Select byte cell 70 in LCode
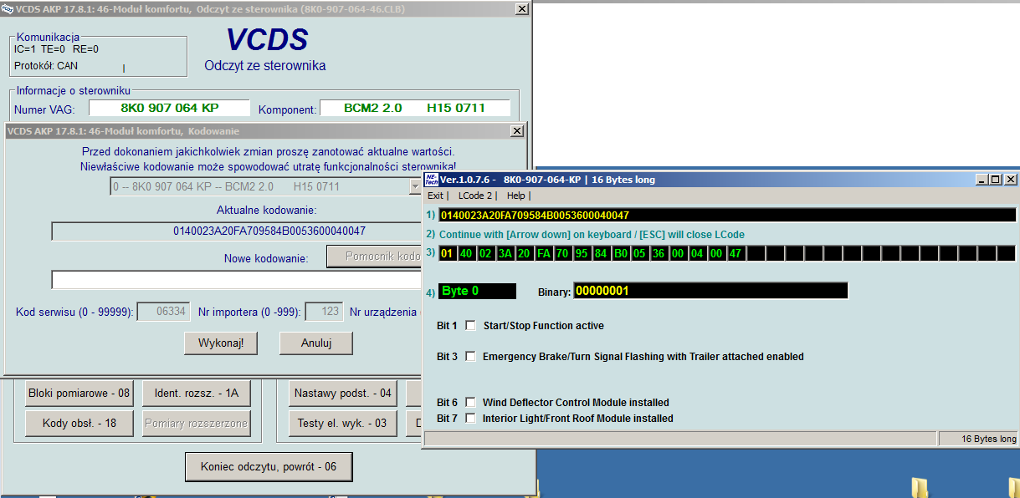This screenshot has height=498, width=1020. 562,253
